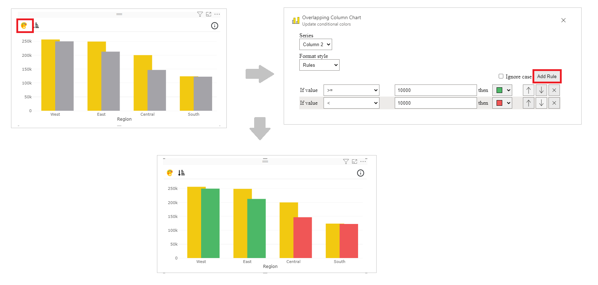
Task: Click the color palette icon in top chart
Action: tap(24, 26)
